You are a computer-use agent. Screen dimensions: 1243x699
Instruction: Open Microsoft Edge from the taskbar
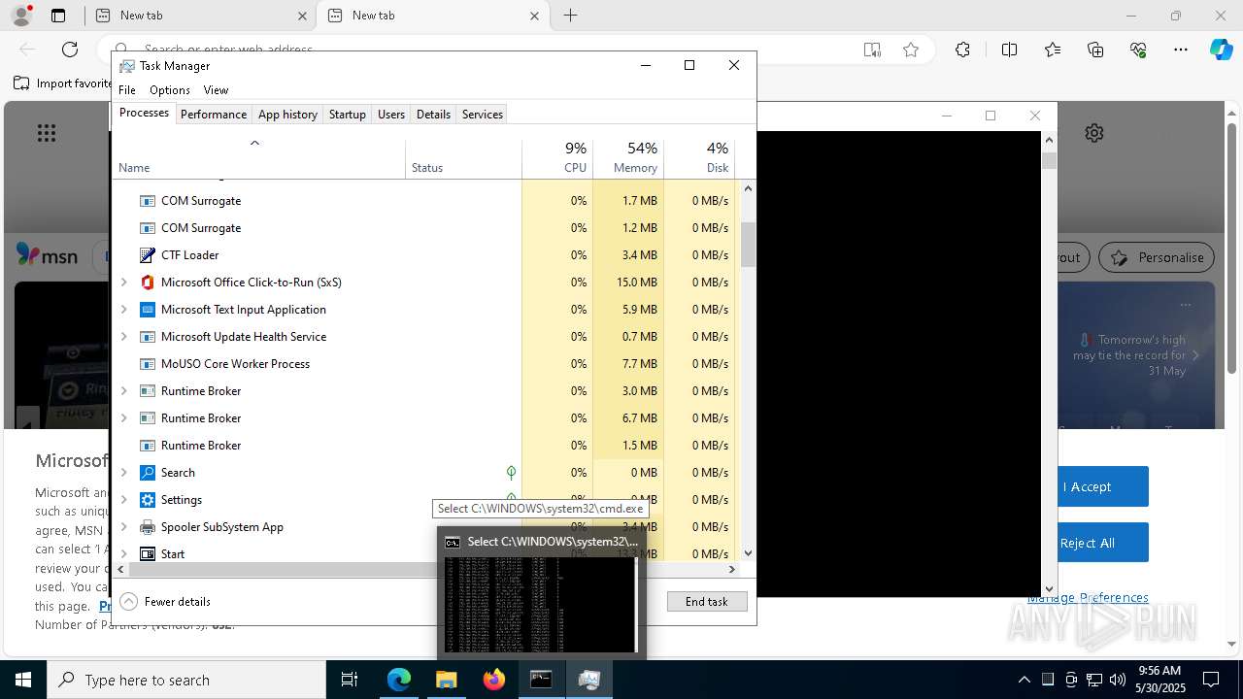(399, 680)
